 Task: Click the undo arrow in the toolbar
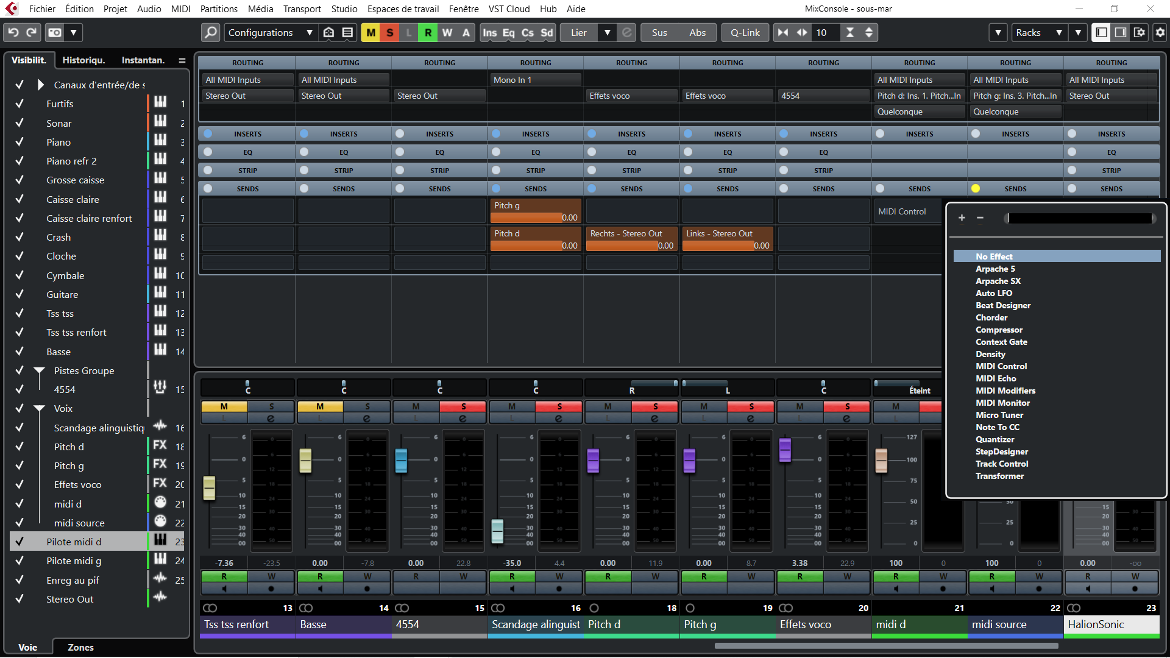pyautogui.click(x=13, y=32)
